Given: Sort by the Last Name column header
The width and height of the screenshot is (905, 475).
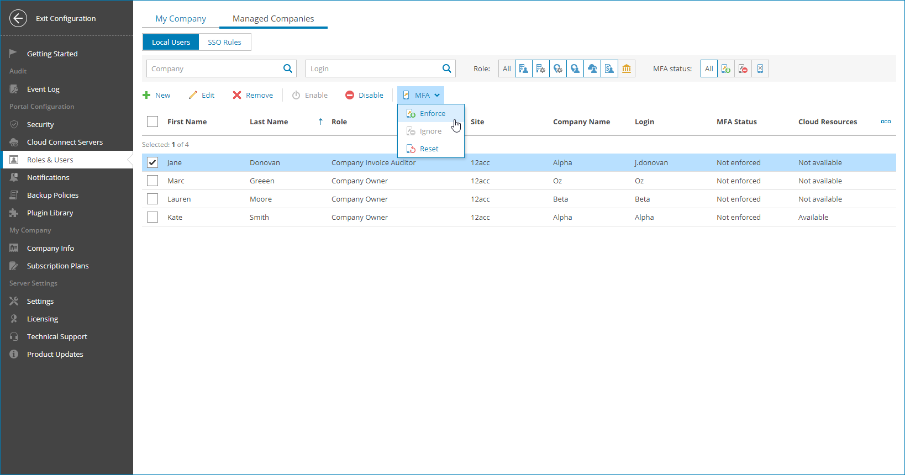Looking at the screenshot, I should (269, 122).
